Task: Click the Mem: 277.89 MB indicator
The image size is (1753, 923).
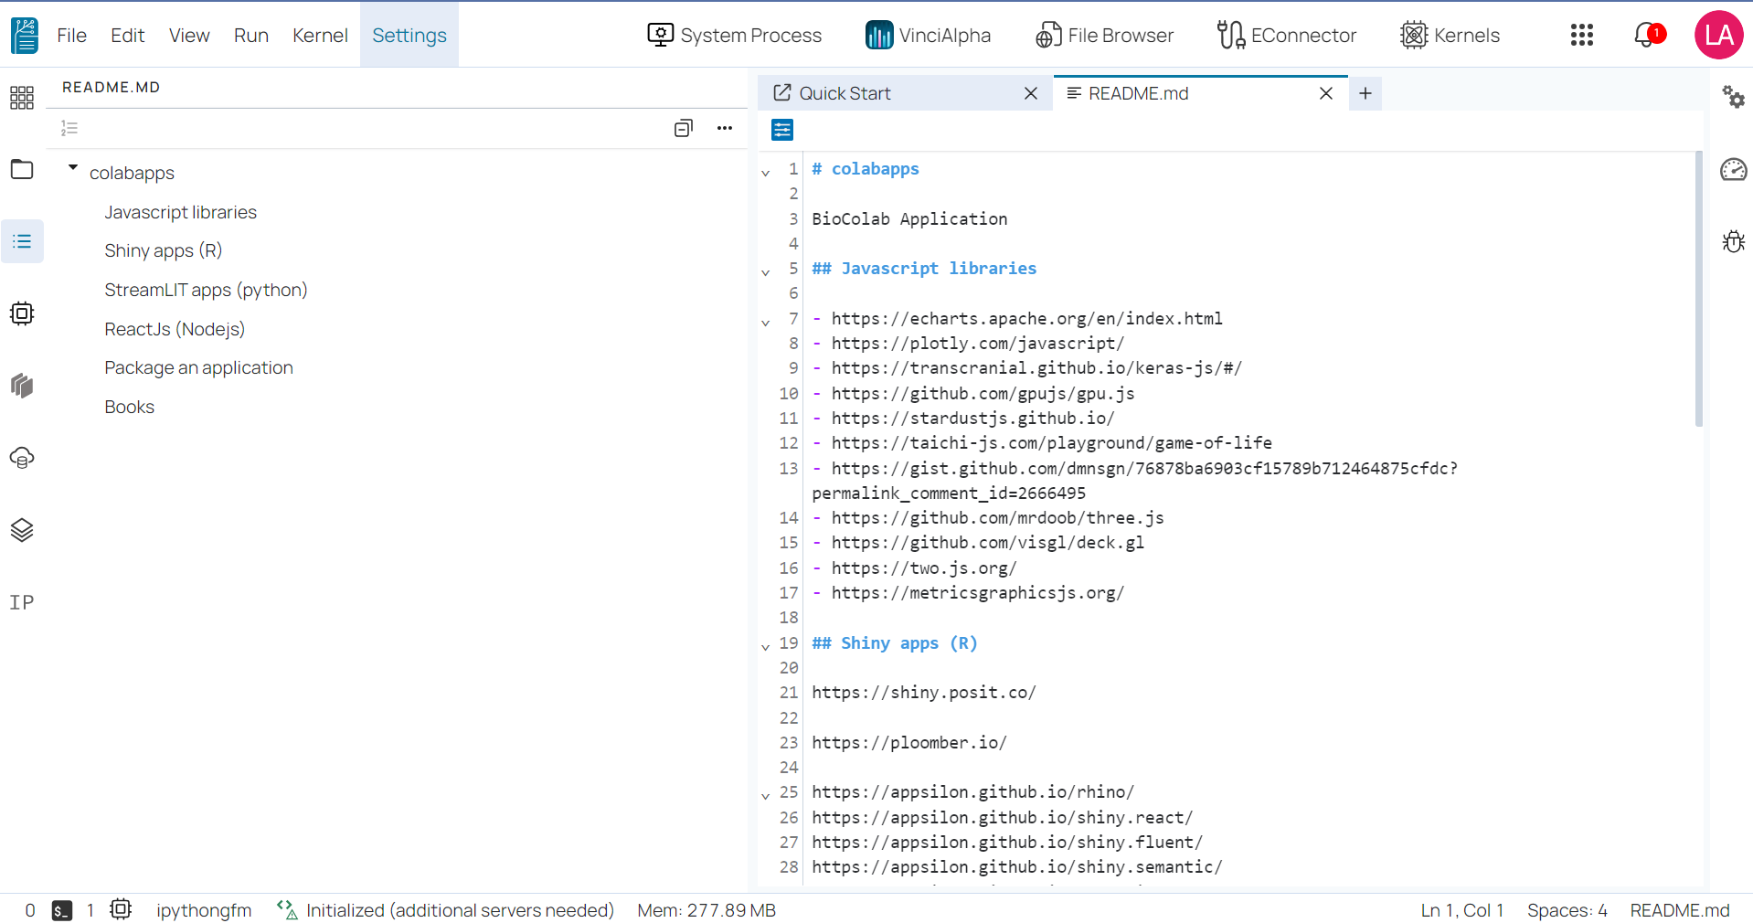Action: click(x=707, y=910)
